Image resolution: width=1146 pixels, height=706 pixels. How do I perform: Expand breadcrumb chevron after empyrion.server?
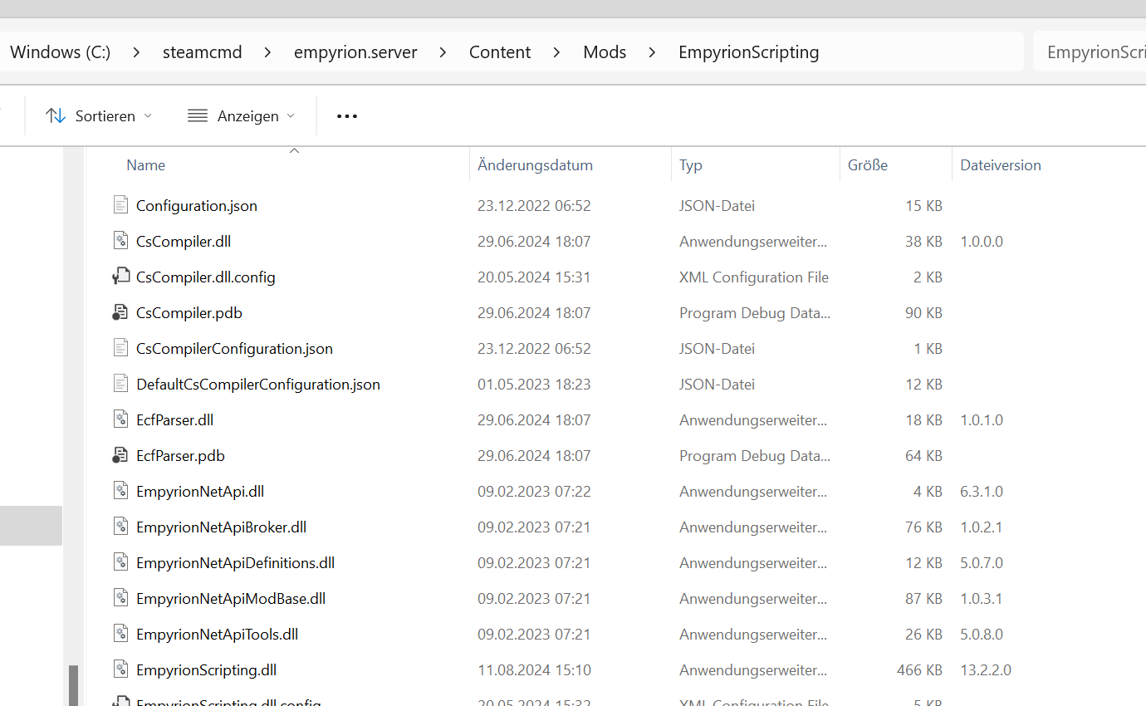pos(443,52)
